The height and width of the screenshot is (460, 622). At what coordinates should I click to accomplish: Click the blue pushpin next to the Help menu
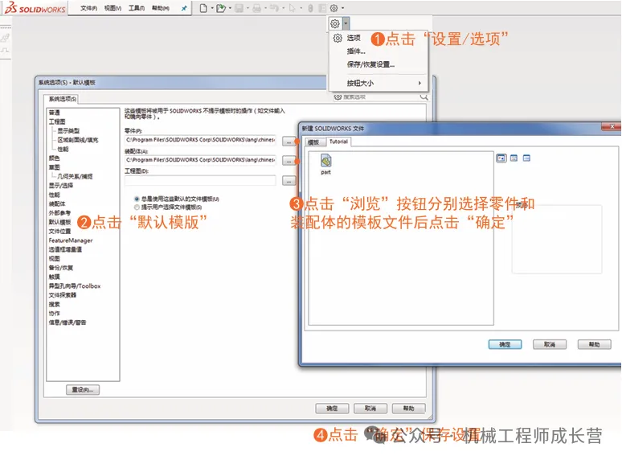point(184,8)
